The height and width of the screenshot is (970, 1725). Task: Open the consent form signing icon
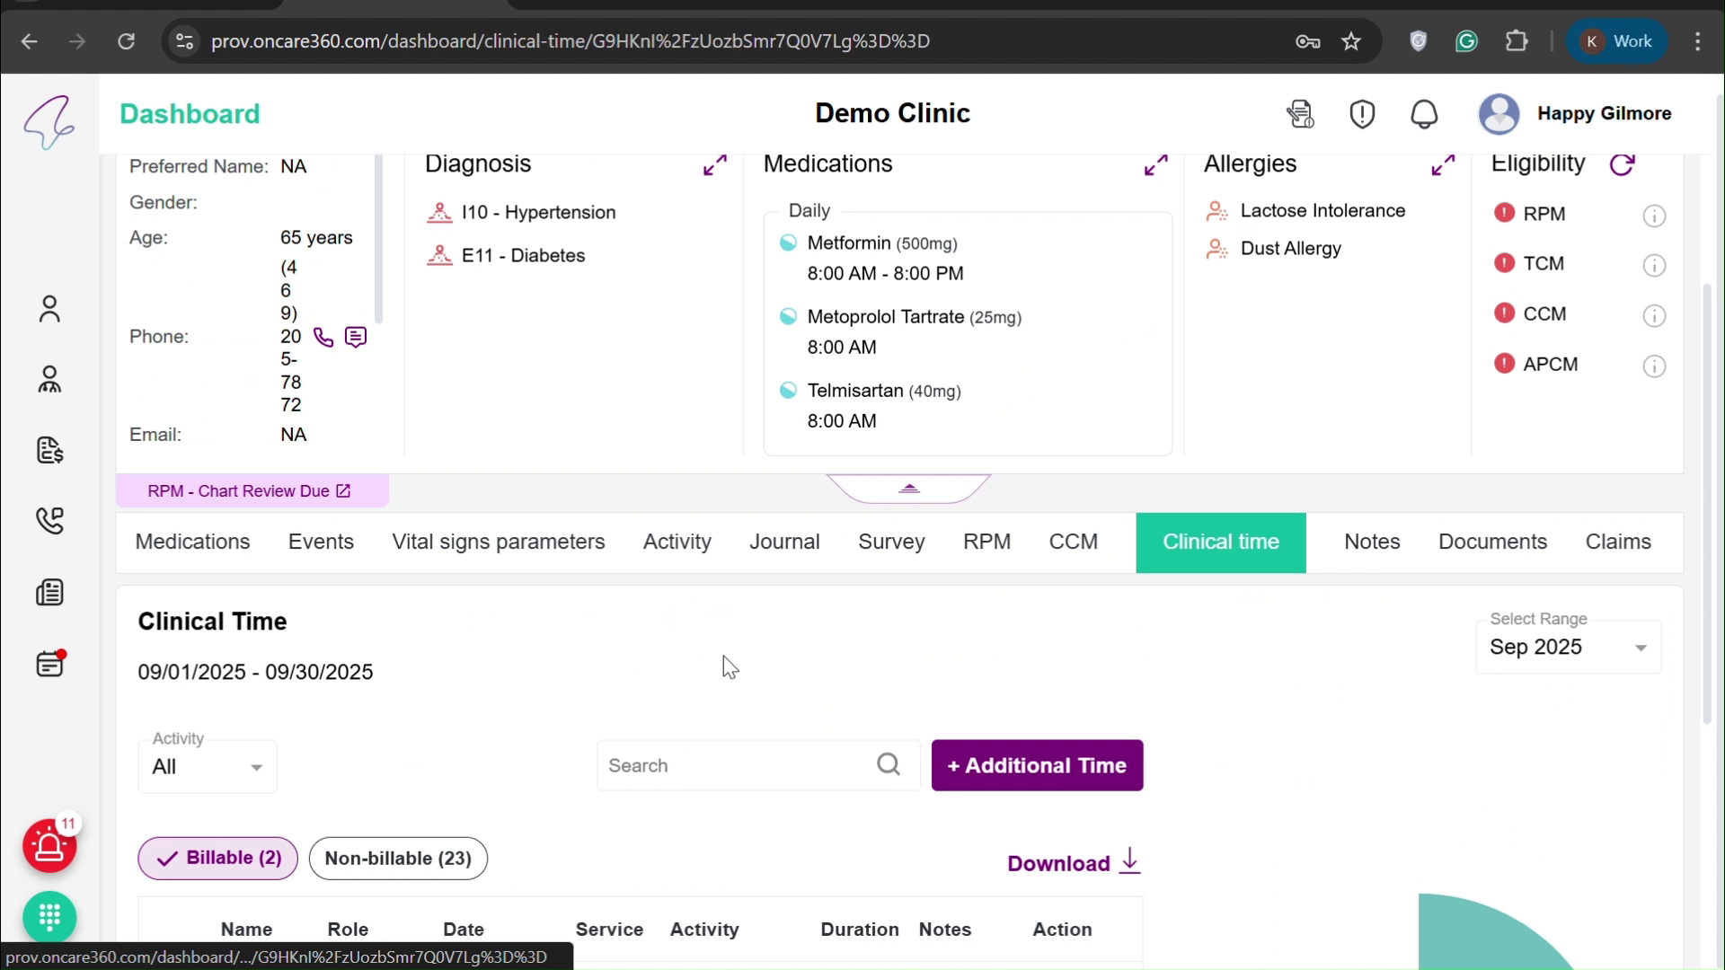1300,114
